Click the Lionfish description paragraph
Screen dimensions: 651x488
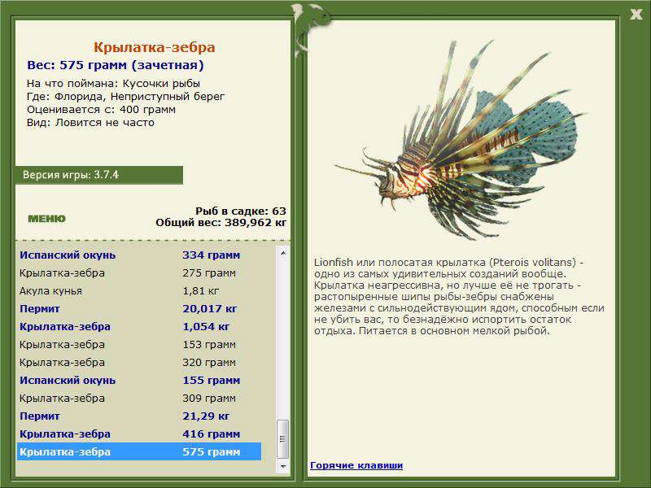459,297
